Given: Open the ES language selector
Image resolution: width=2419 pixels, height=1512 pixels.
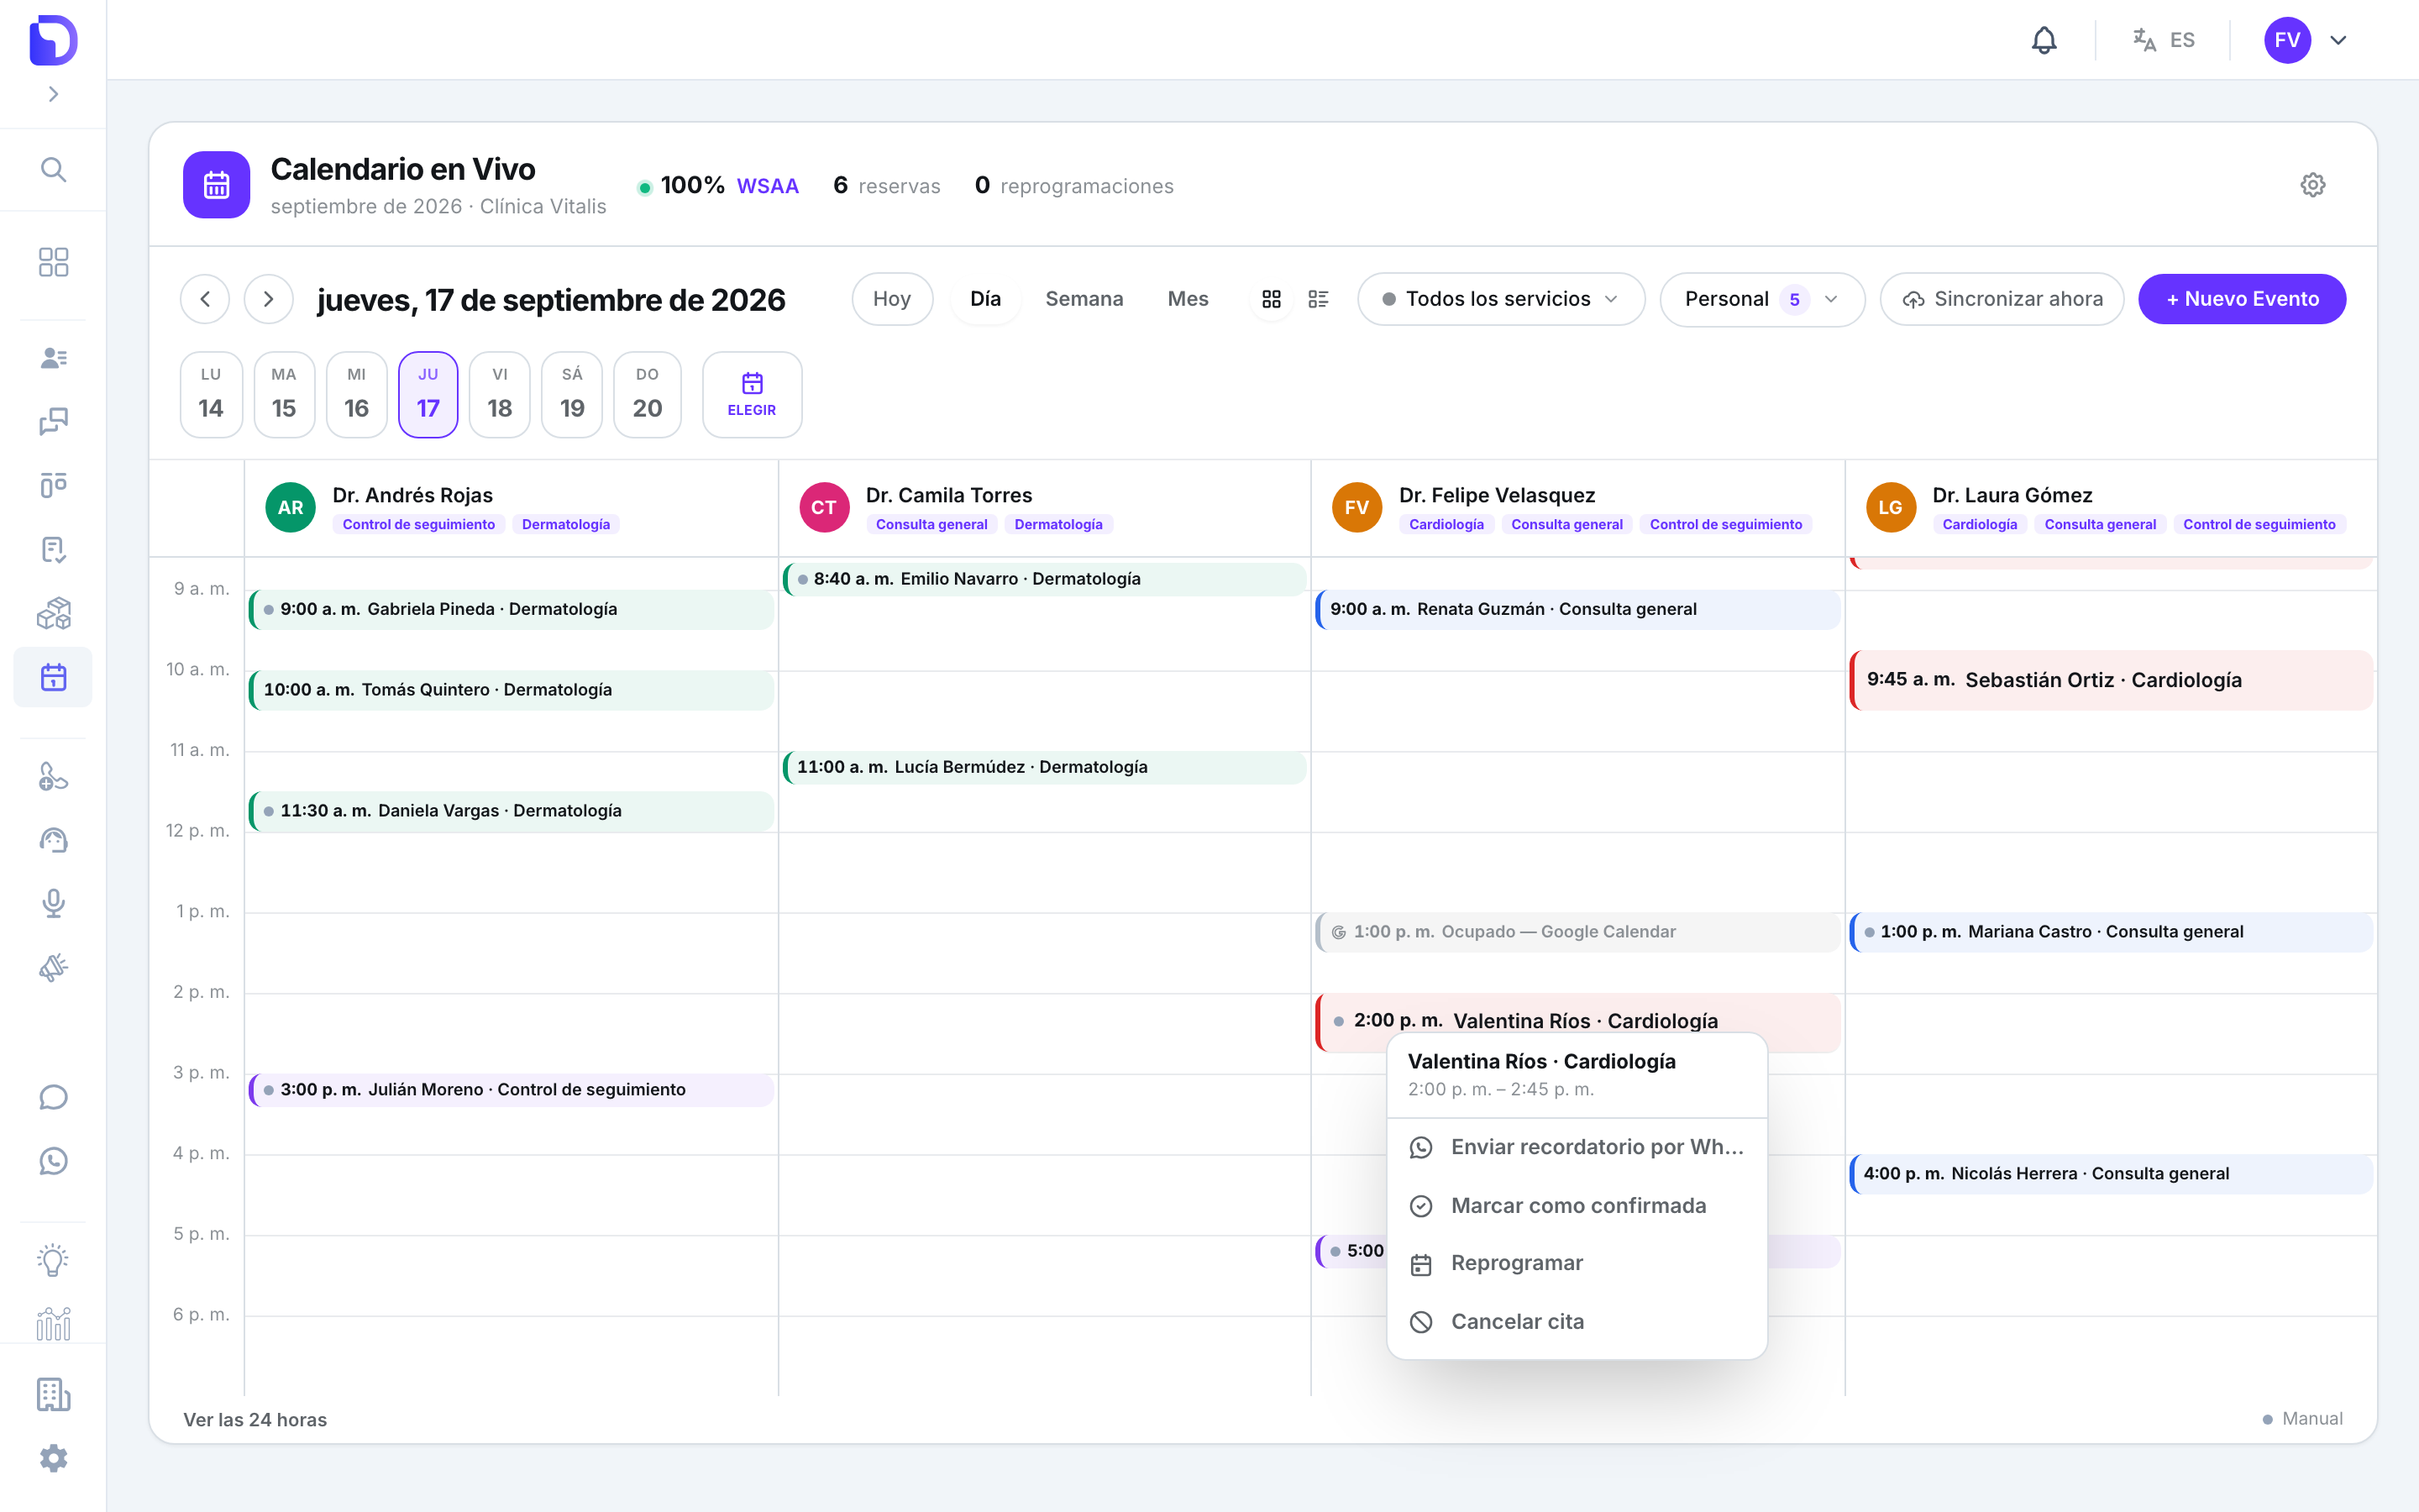Looking at the screenshot, I should click(2165, 40).
